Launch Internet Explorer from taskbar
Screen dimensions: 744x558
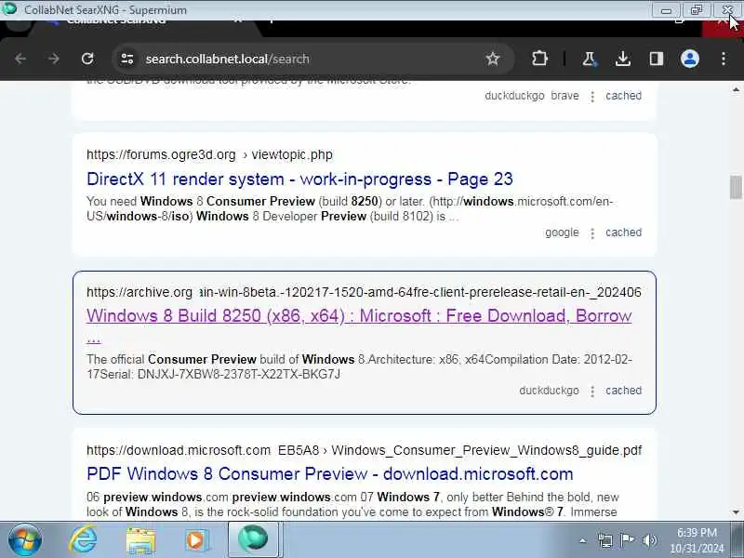click(x=84, y=539)
